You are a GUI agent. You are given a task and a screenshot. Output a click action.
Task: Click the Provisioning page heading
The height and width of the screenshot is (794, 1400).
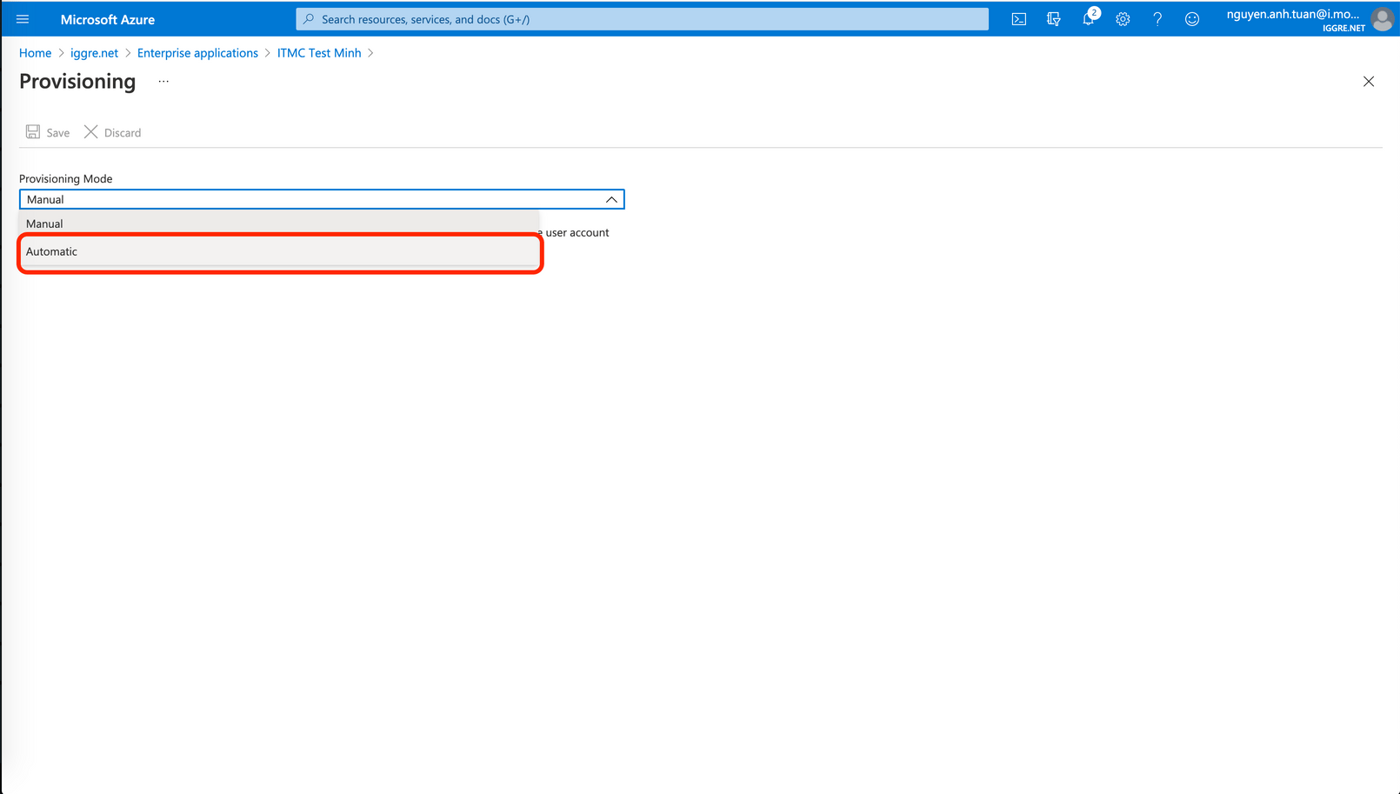[x=77, y=81]
